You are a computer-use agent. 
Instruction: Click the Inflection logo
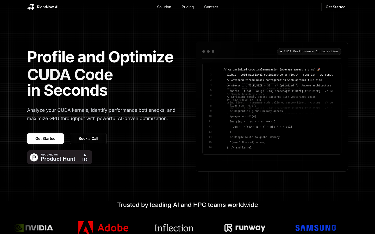pos(174,228)
